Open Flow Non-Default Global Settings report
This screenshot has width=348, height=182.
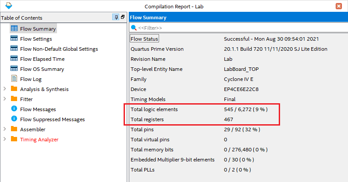[x=59, y=49]
